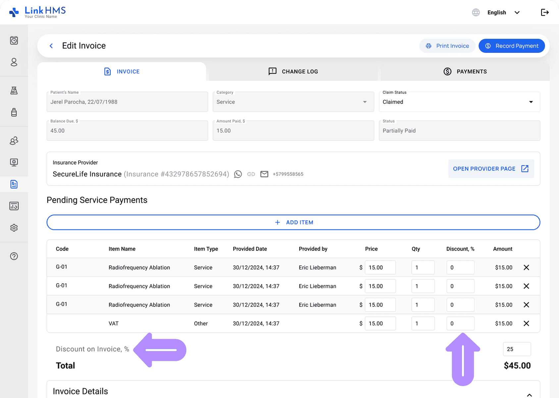
Task: Open the patients sidebar icon
Action: pos(14,62)
